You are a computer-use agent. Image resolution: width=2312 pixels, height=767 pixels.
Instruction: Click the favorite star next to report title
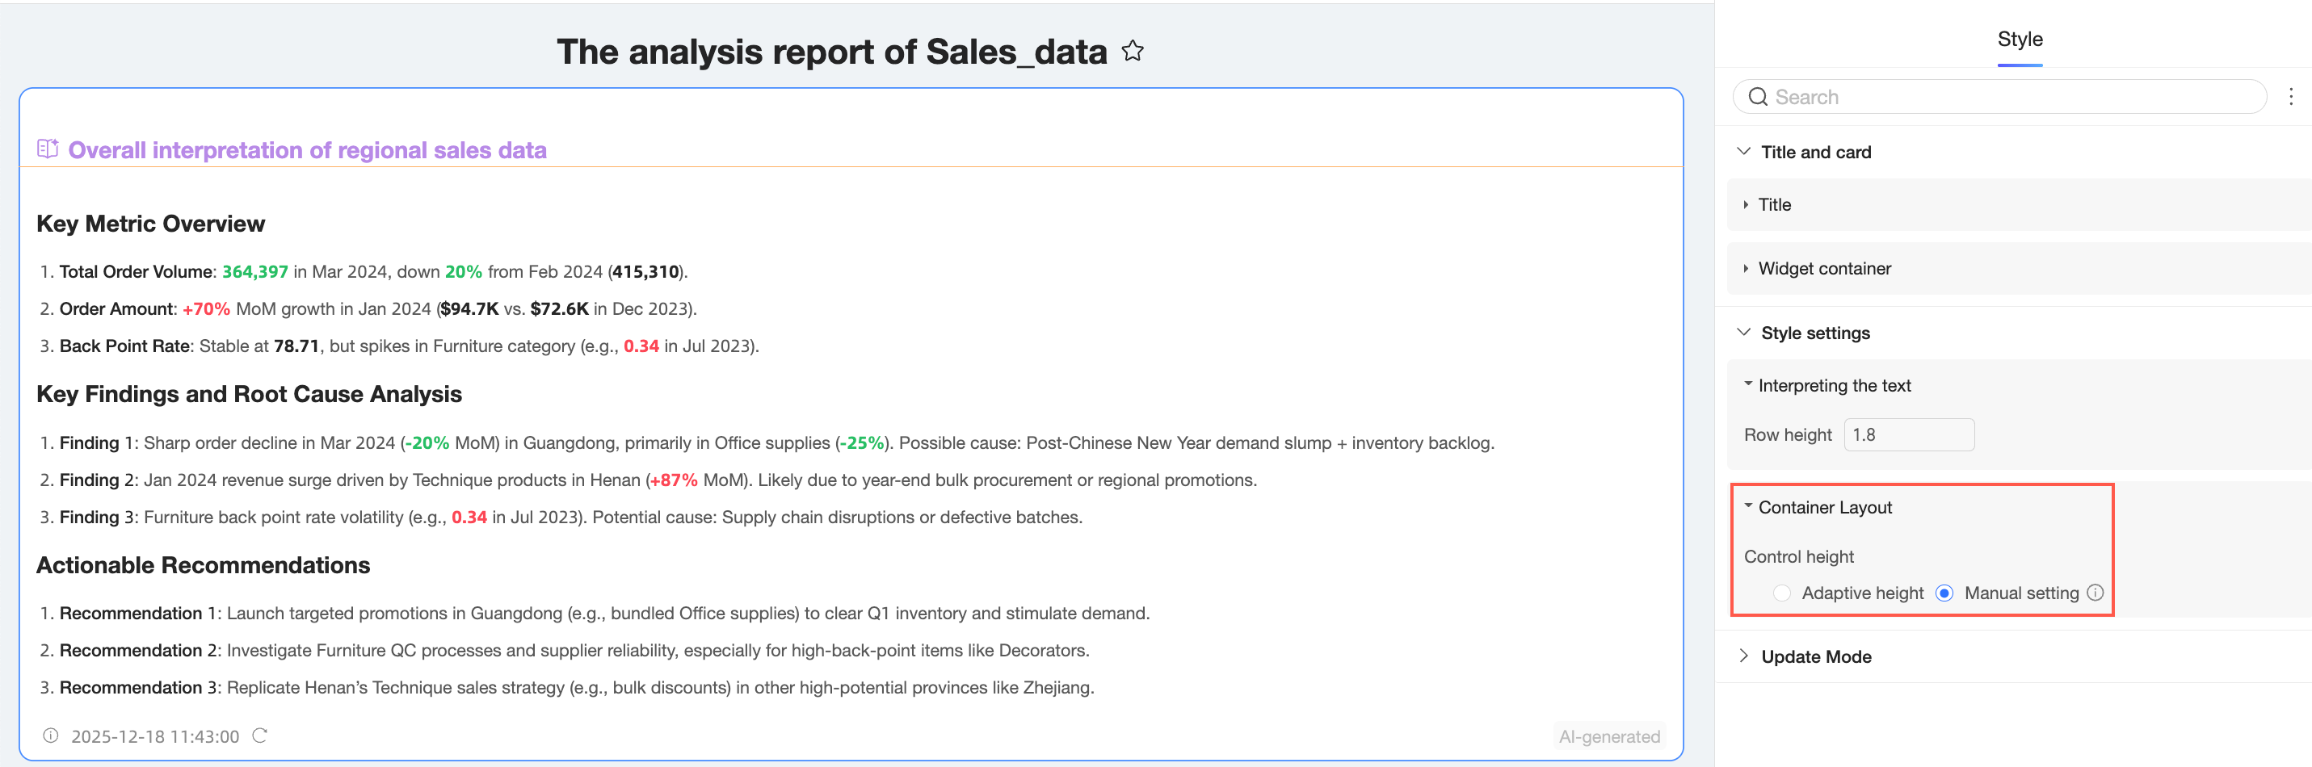pos(1133,51)
